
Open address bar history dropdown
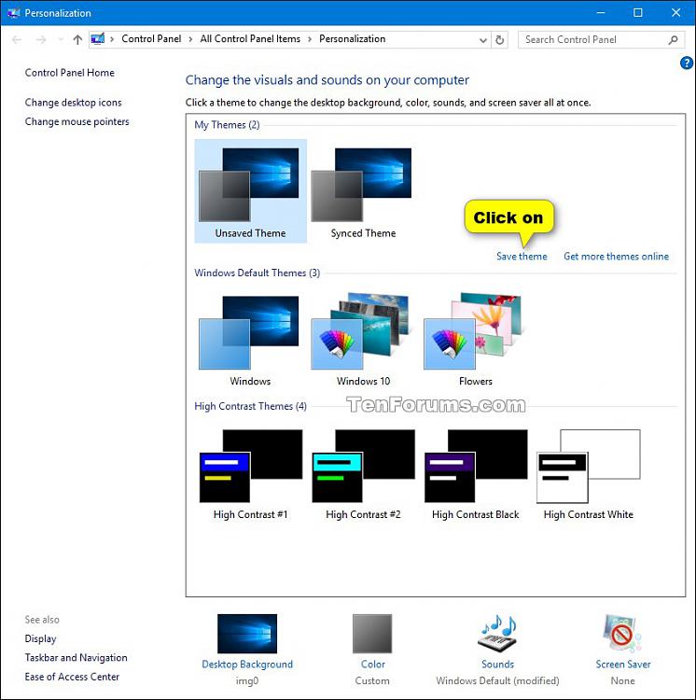pos(482,40)
